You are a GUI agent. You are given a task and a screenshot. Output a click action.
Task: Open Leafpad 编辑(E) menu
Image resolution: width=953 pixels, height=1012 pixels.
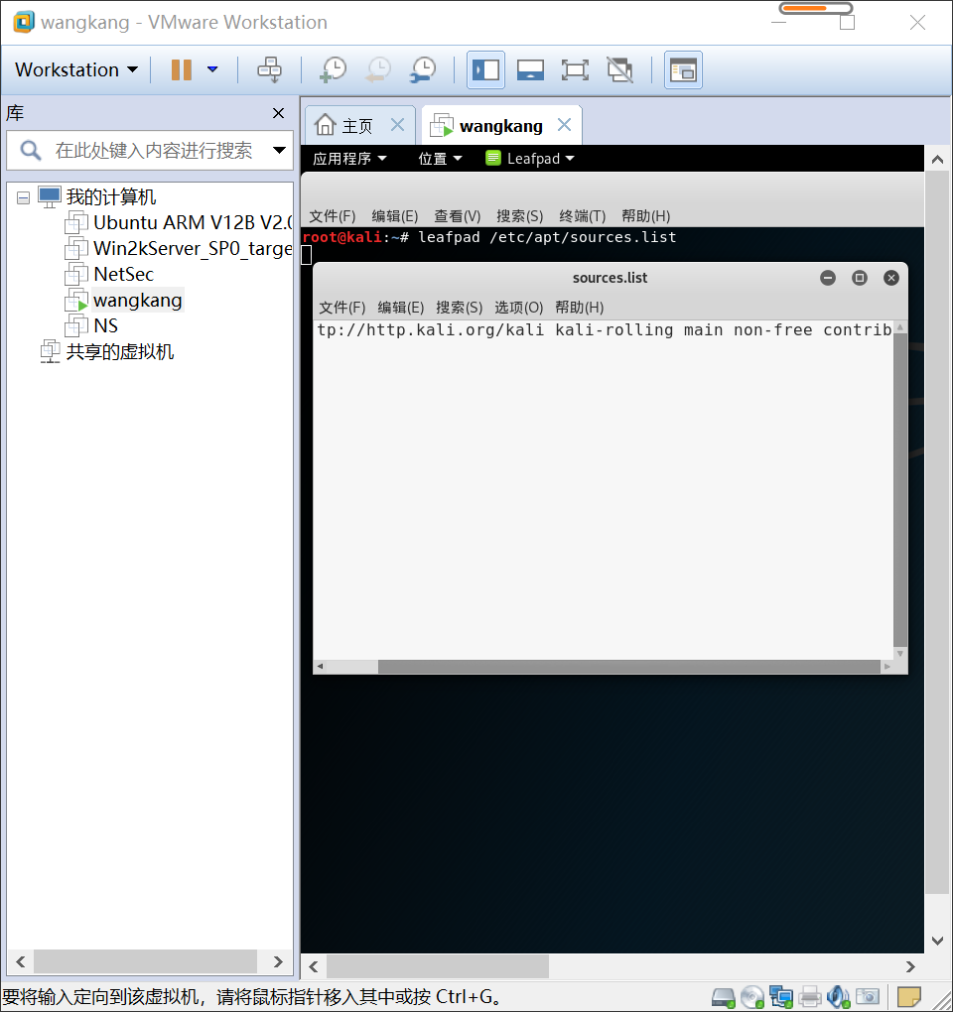(x=401, y=308)
